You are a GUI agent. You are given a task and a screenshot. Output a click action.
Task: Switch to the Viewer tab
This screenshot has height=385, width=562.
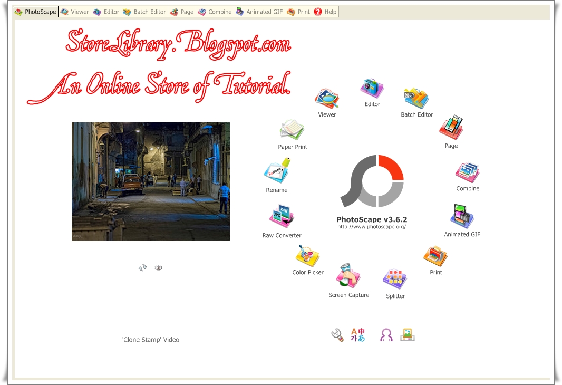75,12
